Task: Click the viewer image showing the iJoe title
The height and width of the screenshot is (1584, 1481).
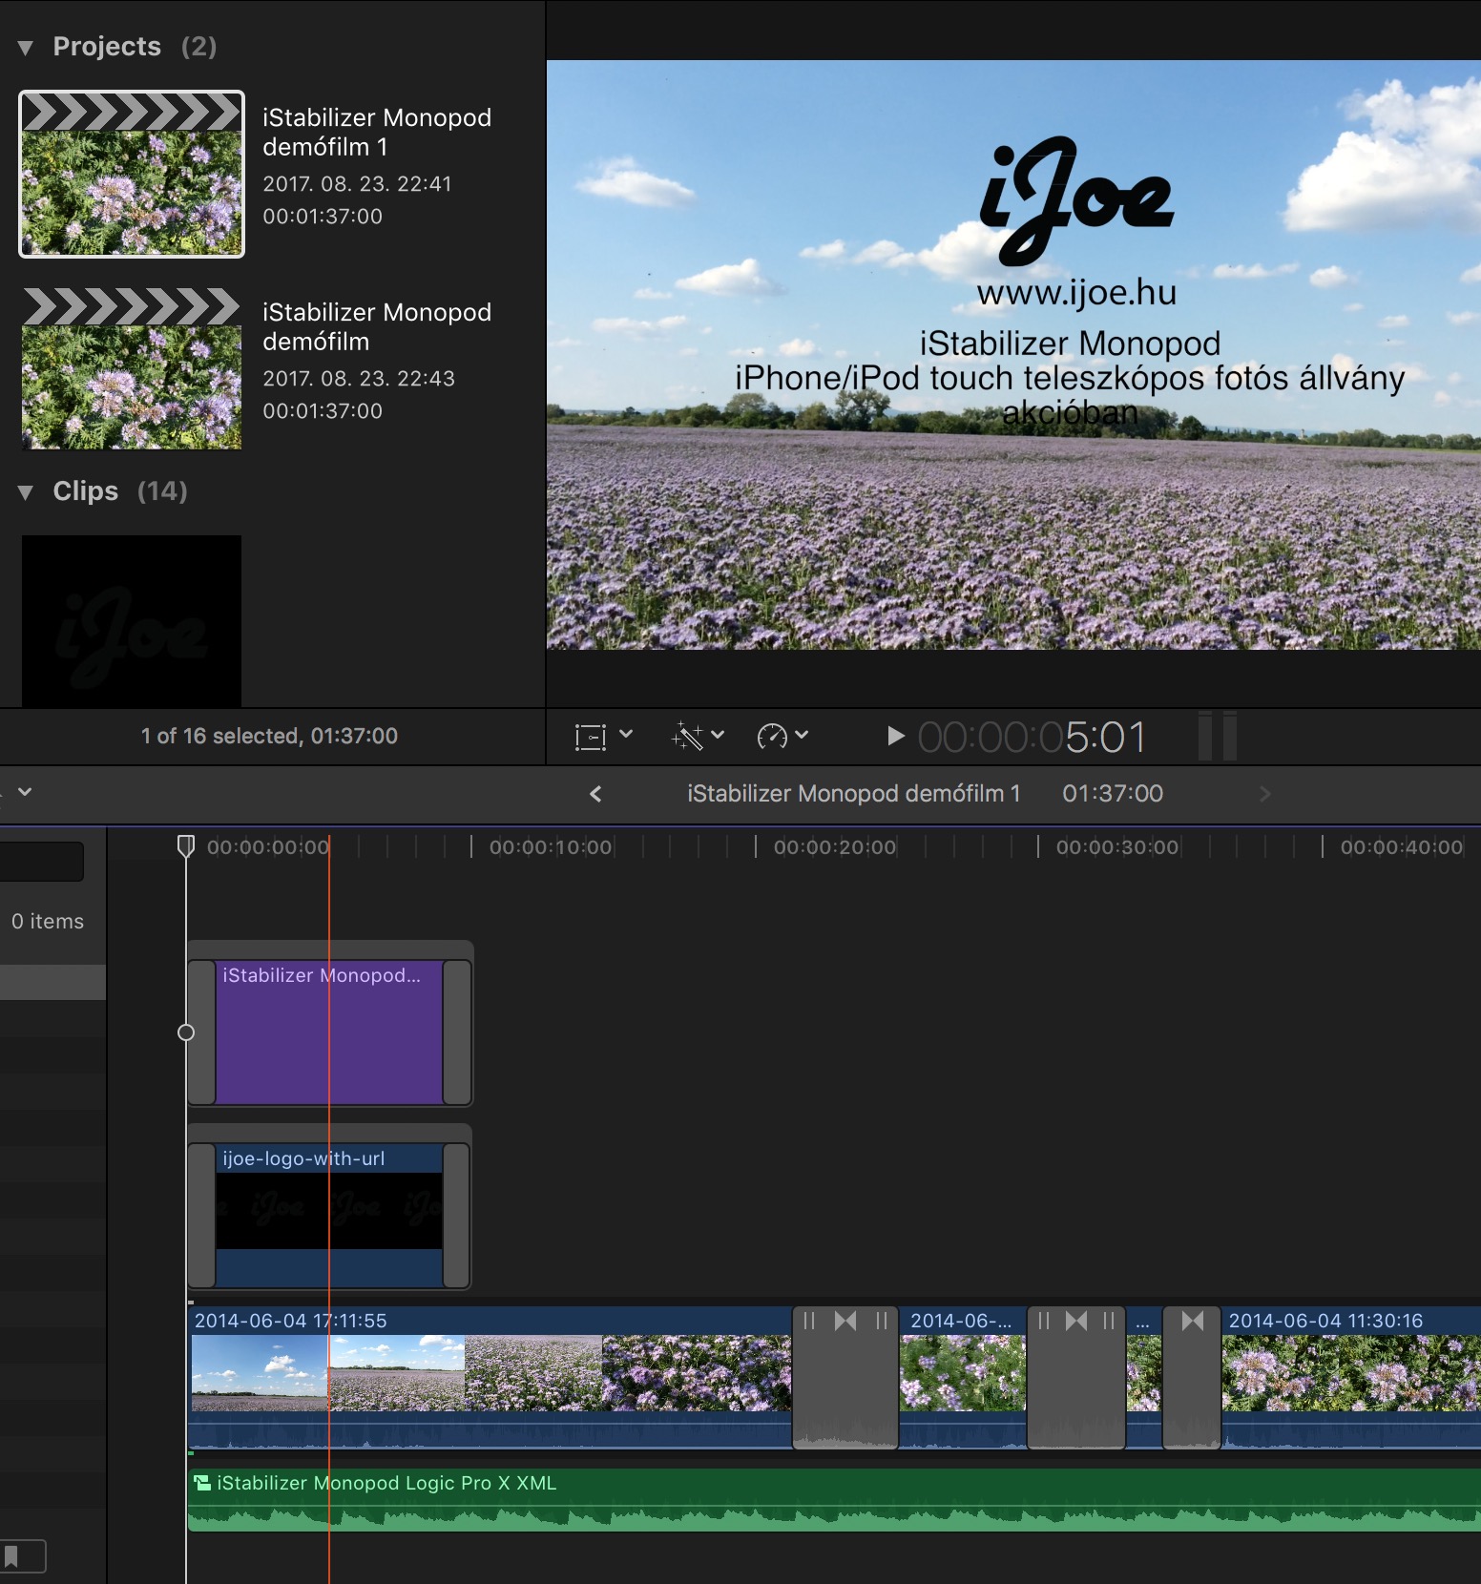Action: click(x=1013, y=355)
